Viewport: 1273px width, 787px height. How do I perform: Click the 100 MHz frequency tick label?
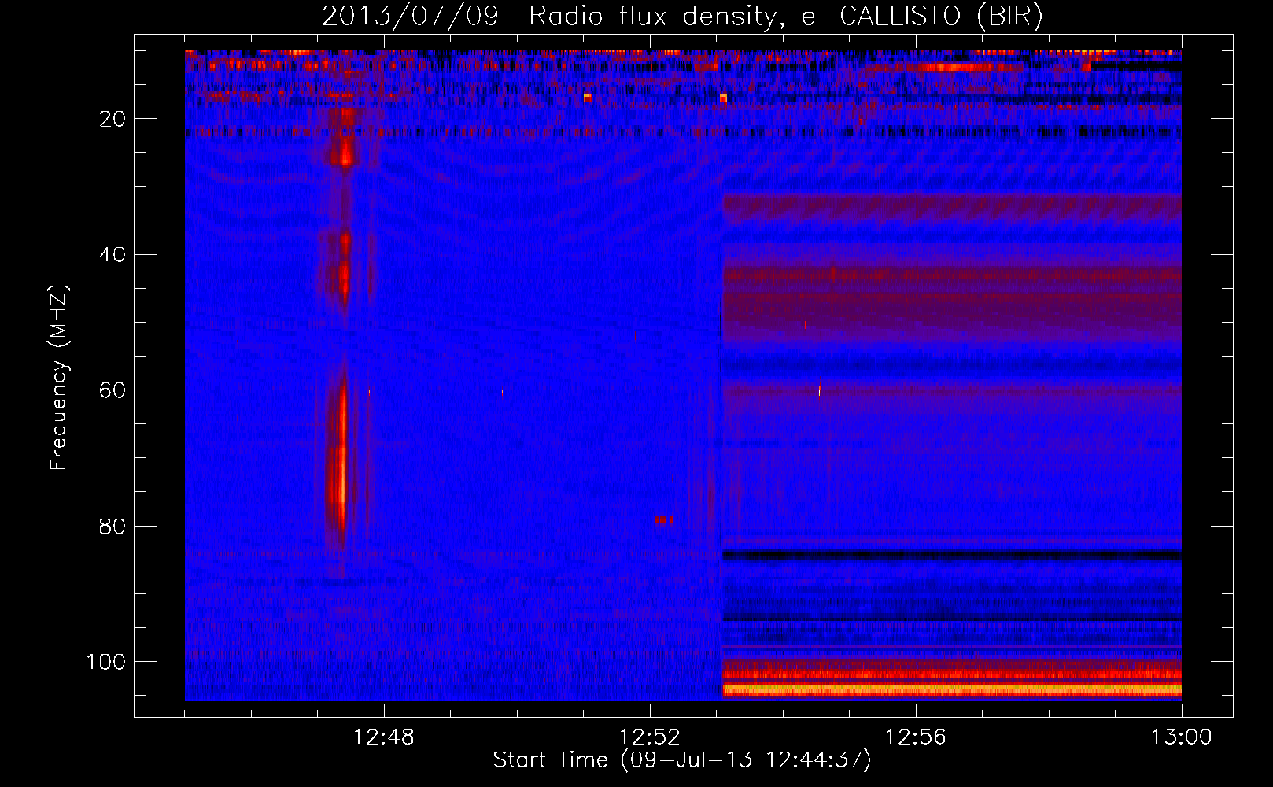click(x=106, y=662)
